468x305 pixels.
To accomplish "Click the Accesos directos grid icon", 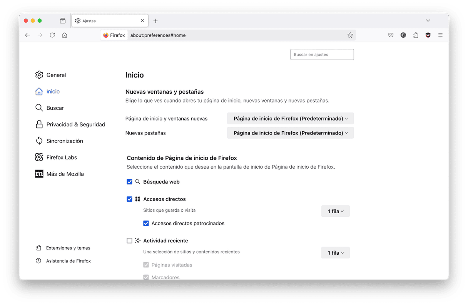I will (138, 199).
